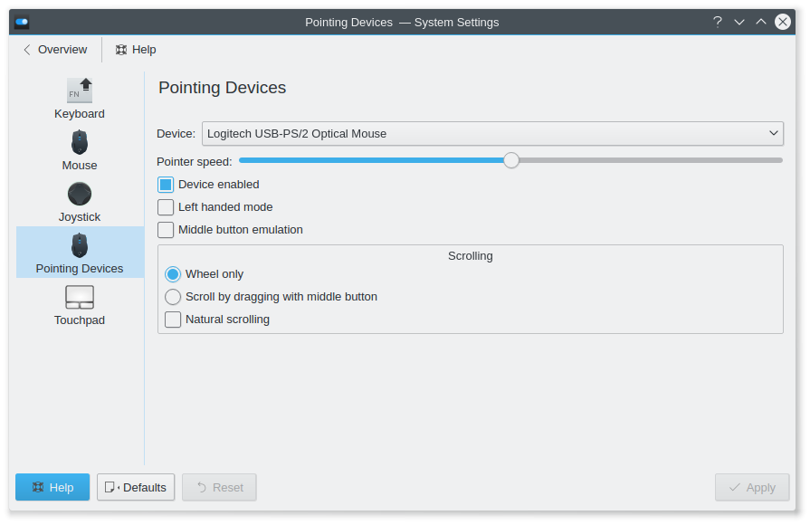
Task: Select Scroll by dragging with middle button
Action: click(x=173, y=297)
